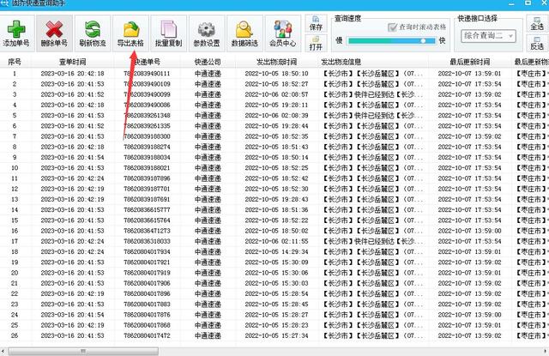
Task: Sort by 快递公司 column header
Action: point(208,62)
